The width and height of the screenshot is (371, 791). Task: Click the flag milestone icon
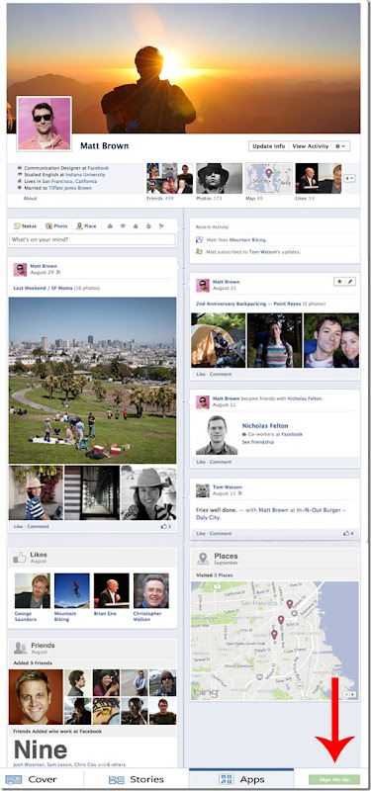pos(161,226)
